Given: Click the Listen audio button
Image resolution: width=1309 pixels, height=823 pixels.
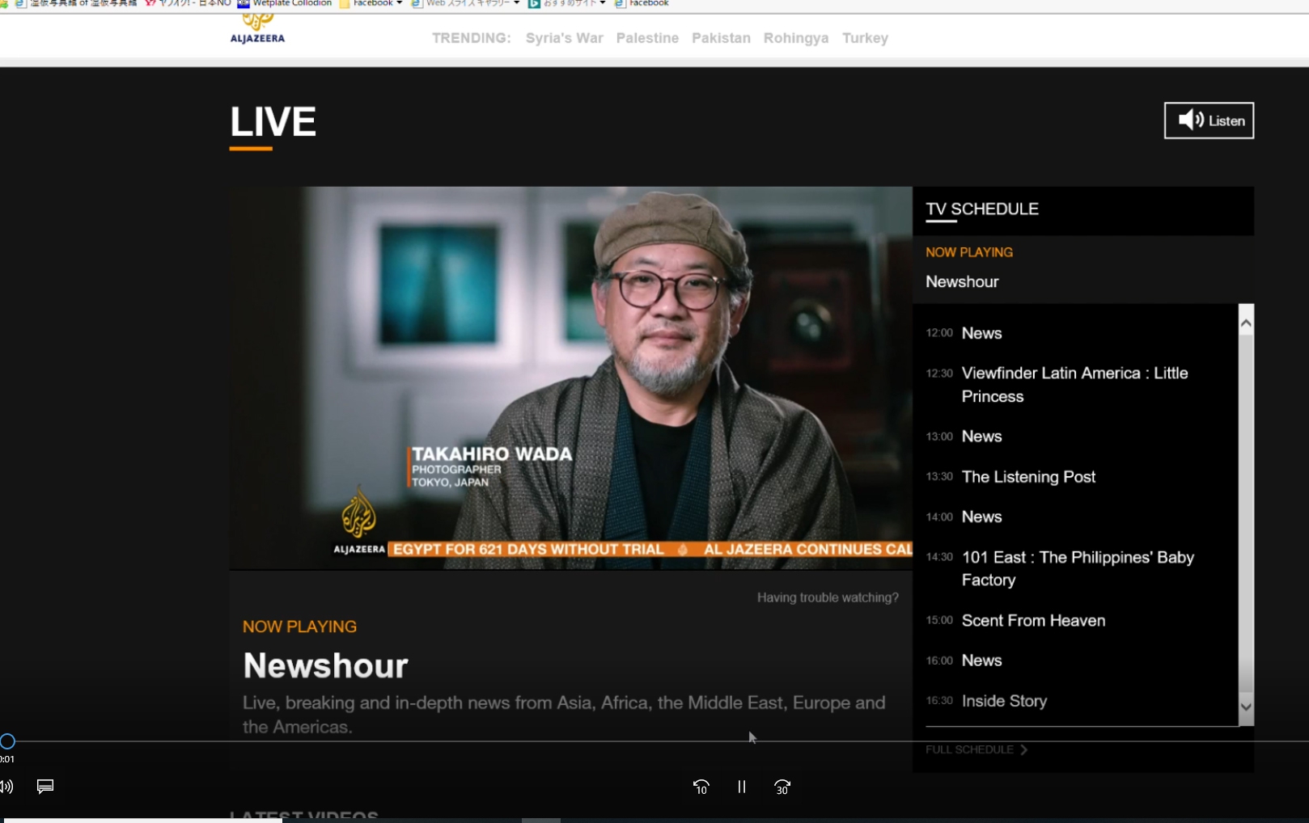Looking at the screenshot, I should (1209, 120).
